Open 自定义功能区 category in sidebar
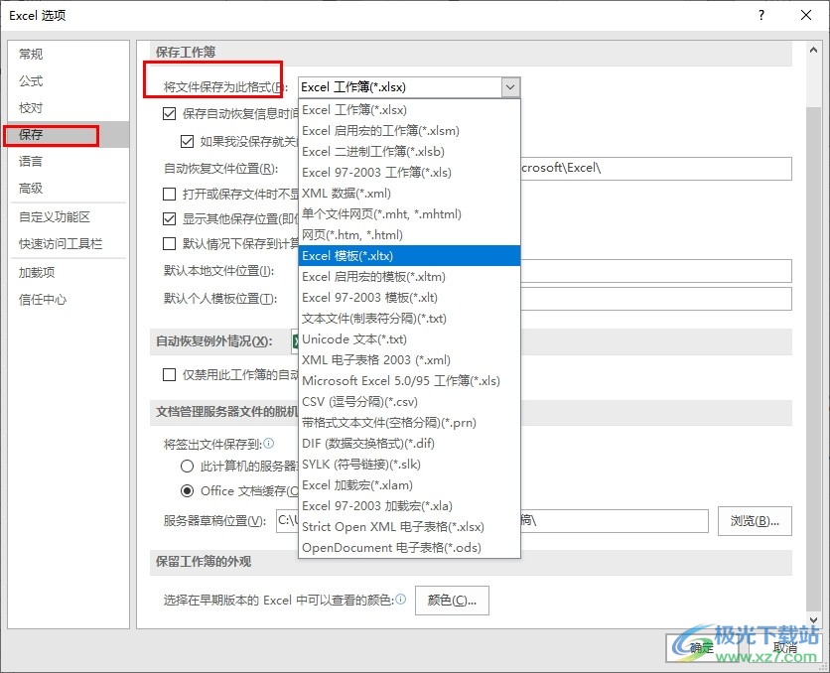 (69, 217)
